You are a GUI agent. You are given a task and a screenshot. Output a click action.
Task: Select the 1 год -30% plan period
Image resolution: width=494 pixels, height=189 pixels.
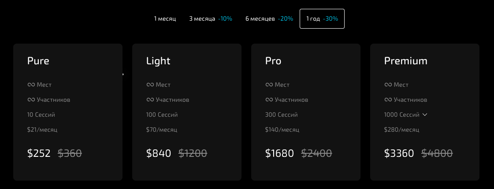pyautogui.click(x=322, y=19)
